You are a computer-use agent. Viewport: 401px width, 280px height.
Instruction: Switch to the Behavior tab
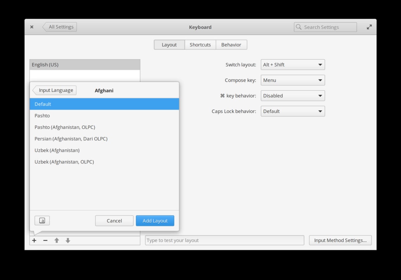[231, 44]
